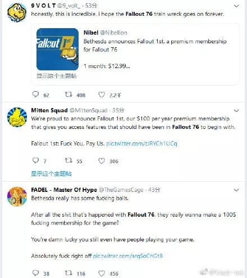Like 9 VOLT's tweet with 2.2千 likes
The image size is (247, 278).
[x=102, y=95]
